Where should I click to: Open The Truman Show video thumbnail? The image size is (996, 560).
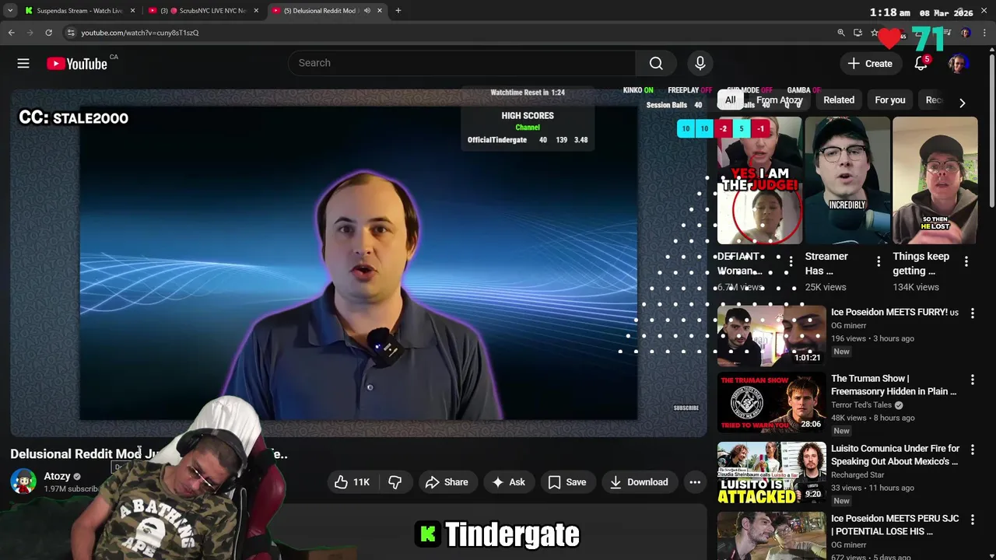coord(771,402)
